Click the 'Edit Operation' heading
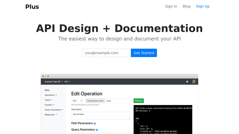The height and width of the screenshot is (134, 239). click(87, 94)
